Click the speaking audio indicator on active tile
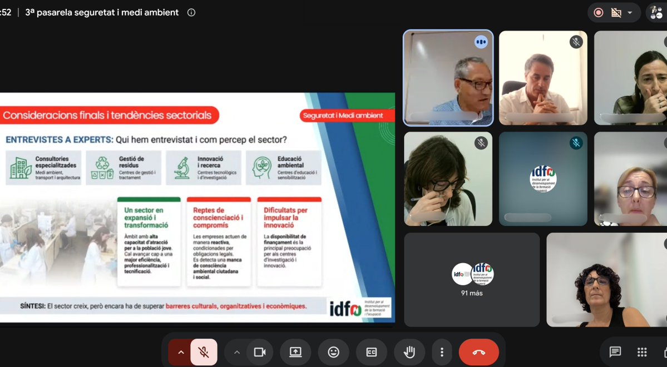The width and height of the screenshot is (667, 367). coord(481,42)
